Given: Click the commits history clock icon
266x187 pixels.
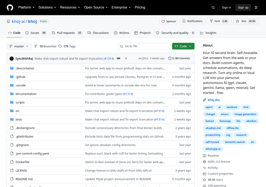Looking at the screenshot, I should tap(170, 58).
